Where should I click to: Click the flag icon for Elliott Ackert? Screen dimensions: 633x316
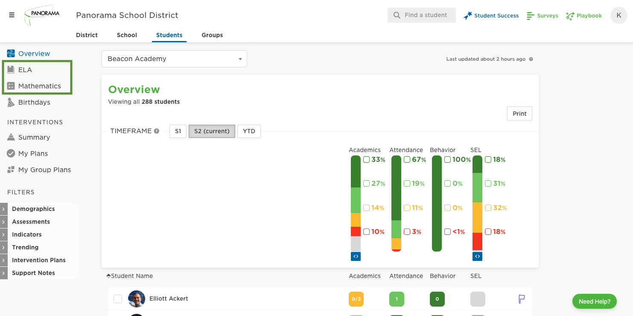522,299
